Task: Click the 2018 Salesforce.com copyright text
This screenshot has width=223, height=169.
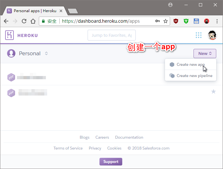Action: 149,148
